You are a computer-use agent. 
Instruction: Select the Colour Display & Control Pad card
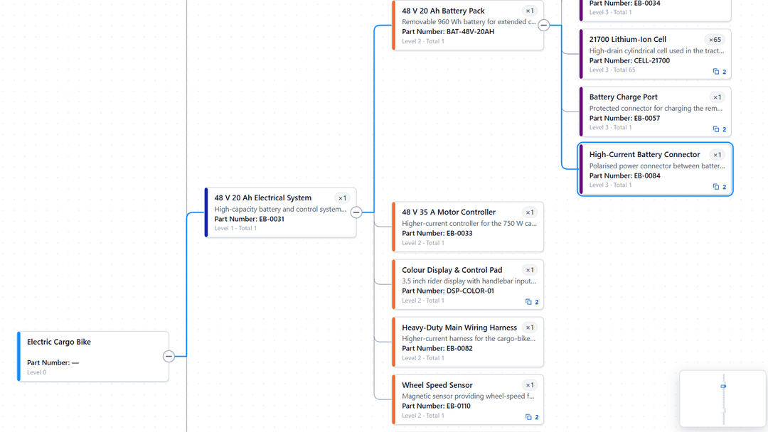pos(468,284)
